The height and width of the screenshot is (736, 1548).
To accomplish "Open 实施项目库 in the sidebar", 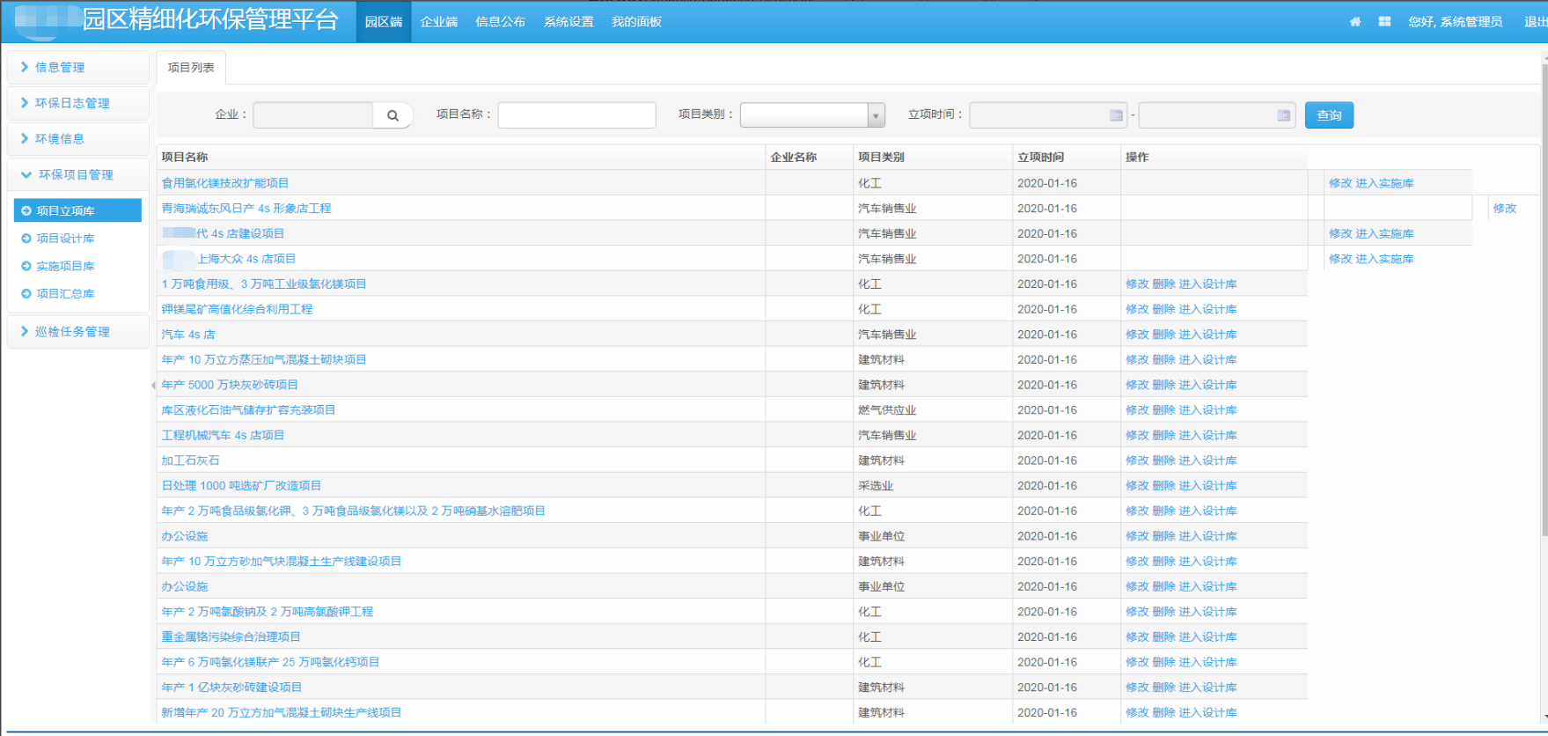I will [65, 266].
